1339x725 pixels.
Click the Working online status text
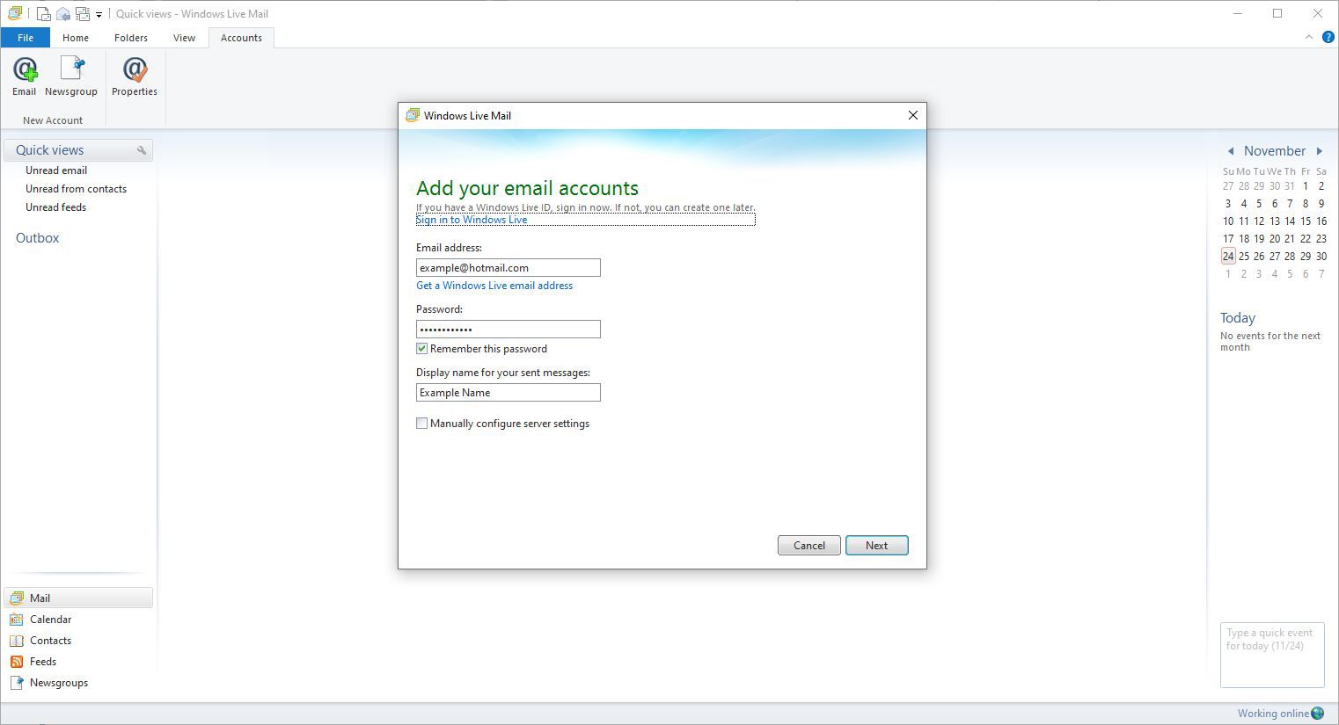(1273, 714)
